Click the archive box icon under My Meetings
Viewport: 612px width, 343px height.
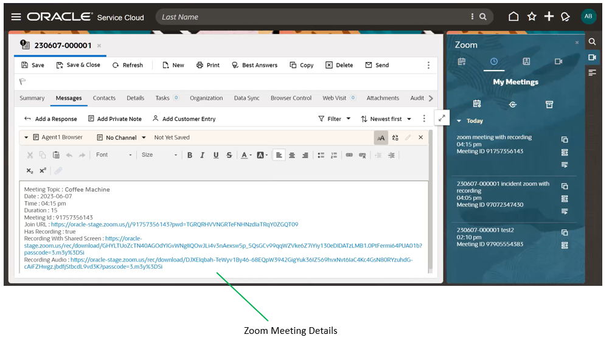[x=549, y=104]
